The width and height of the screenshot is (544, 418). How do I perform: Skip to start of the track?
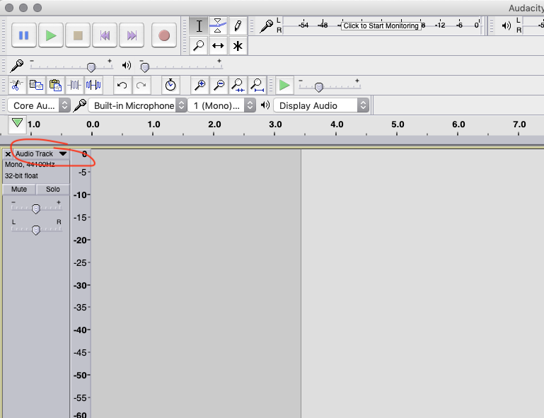105,35
